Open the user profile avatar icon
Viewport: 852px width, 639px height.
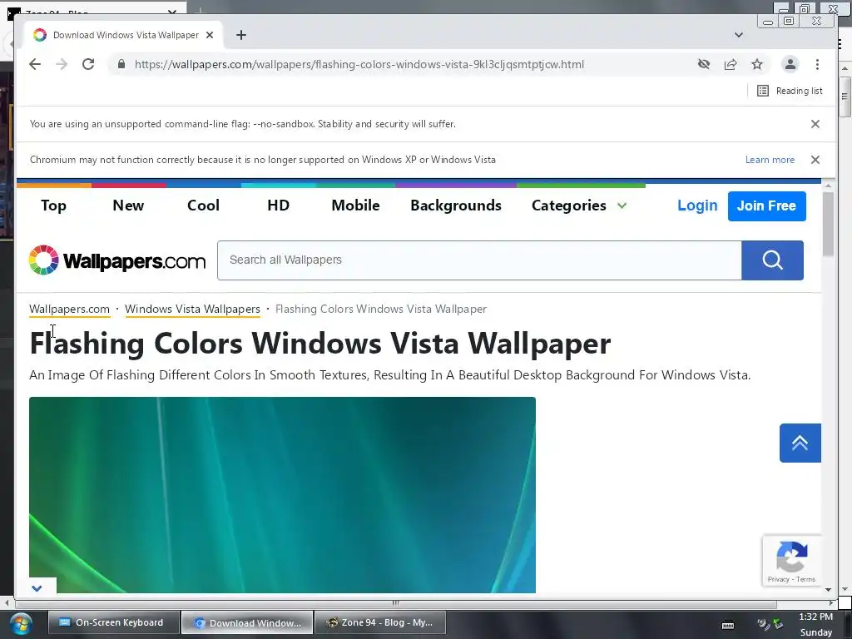click(790, 64)
